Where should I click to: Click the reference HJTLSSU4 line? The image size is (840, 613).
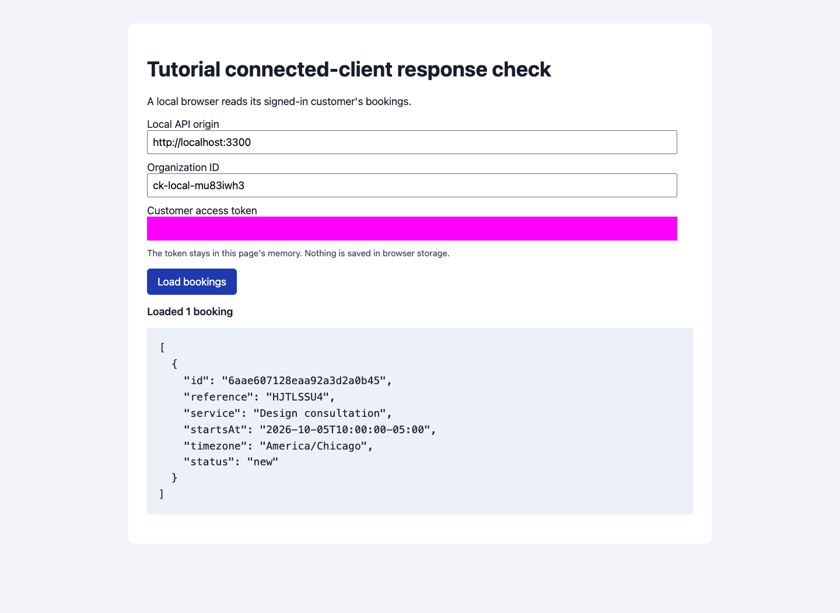point(260,397)
